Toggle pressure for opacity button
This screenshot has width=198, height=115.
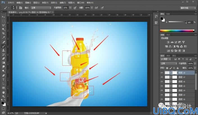75,8
